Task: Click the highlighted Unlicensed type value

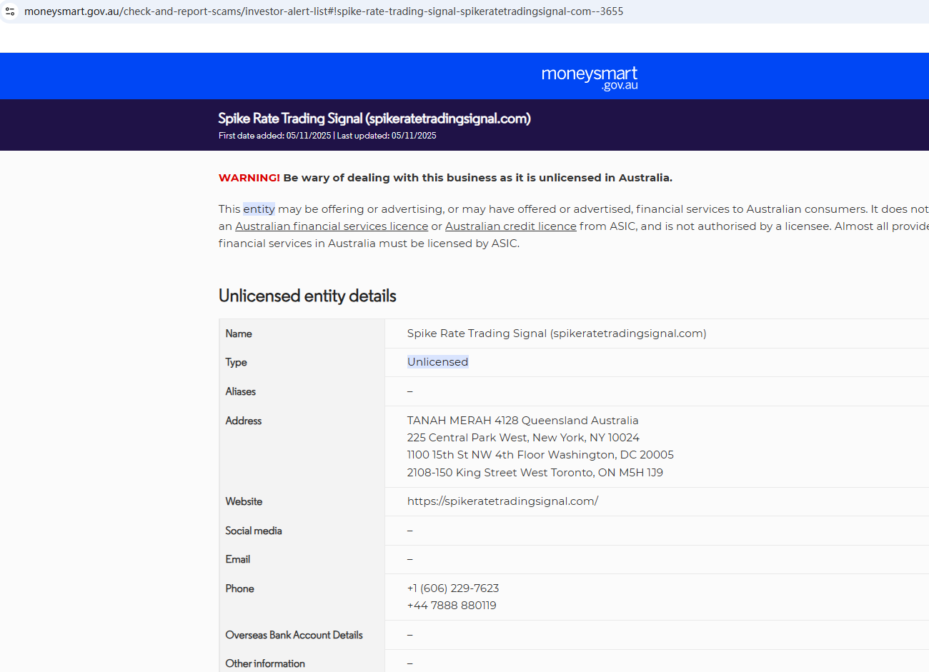Action: (x=438, y=362)
